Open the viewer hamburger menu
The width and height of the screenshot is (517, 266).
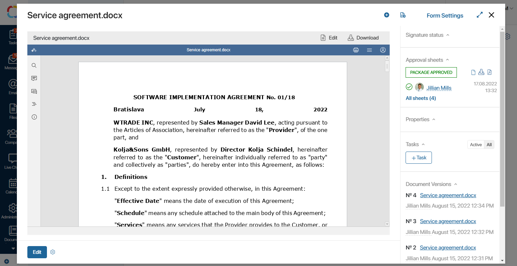[369, 50]
